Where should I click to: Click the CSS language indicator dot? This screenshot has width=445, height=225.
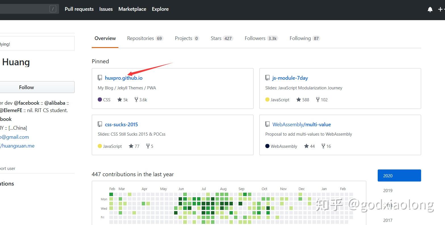pos(100,99)
